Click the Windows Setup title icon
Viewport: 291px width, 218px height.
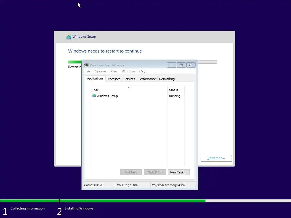pyautogui.click(x=69, y=37)
